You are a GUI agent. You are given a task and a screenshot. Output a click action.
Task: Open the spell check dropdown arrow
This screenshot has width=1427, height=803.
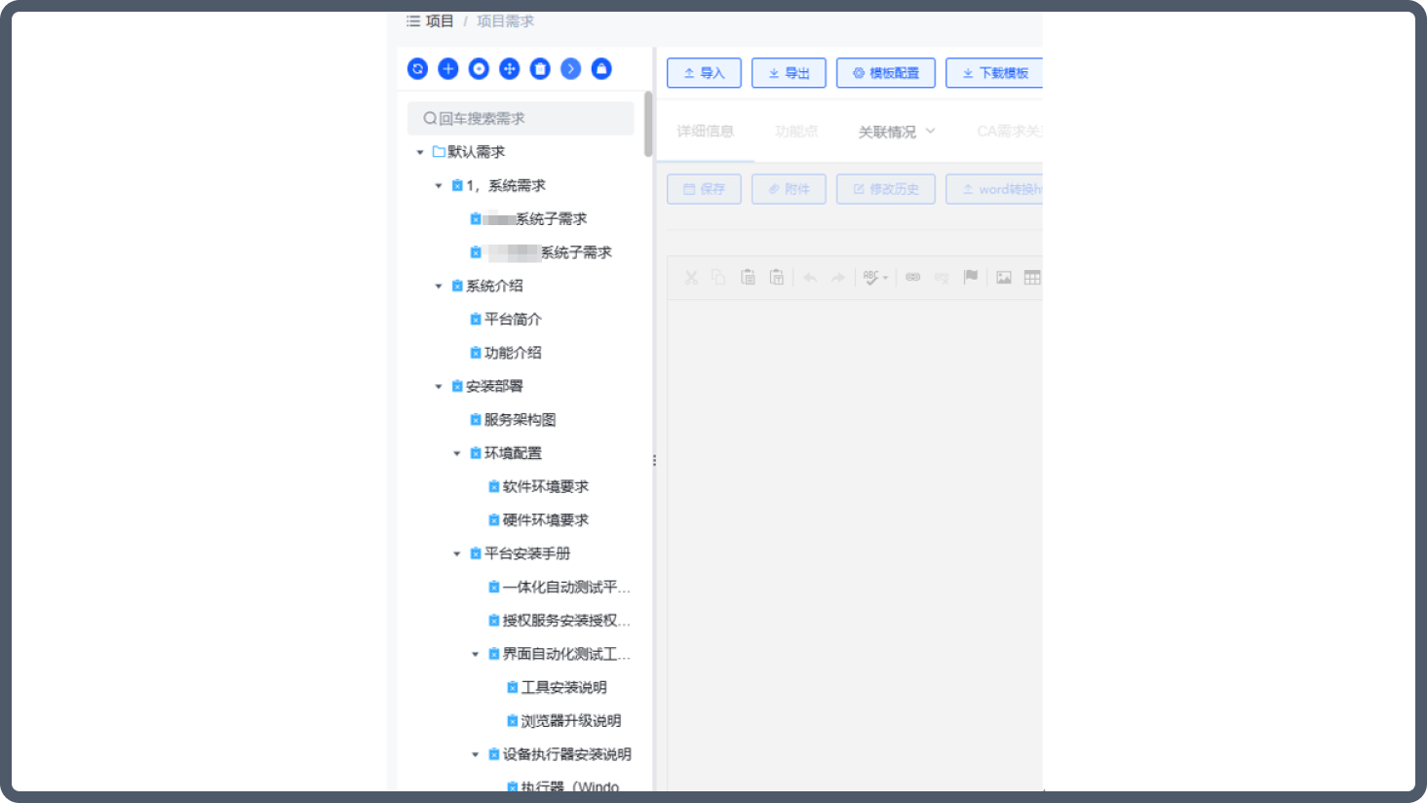[885, 279]
